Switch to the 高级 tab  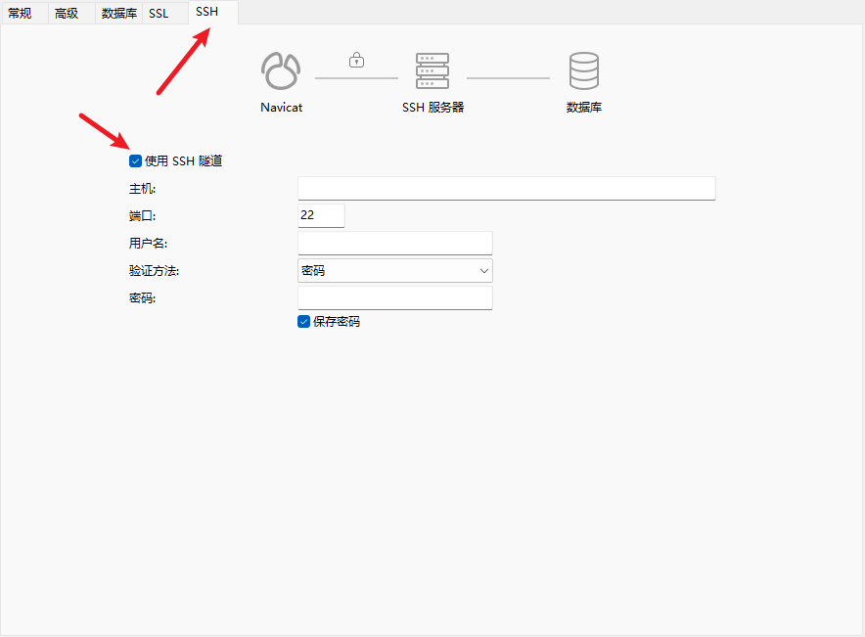click(69, 13)
